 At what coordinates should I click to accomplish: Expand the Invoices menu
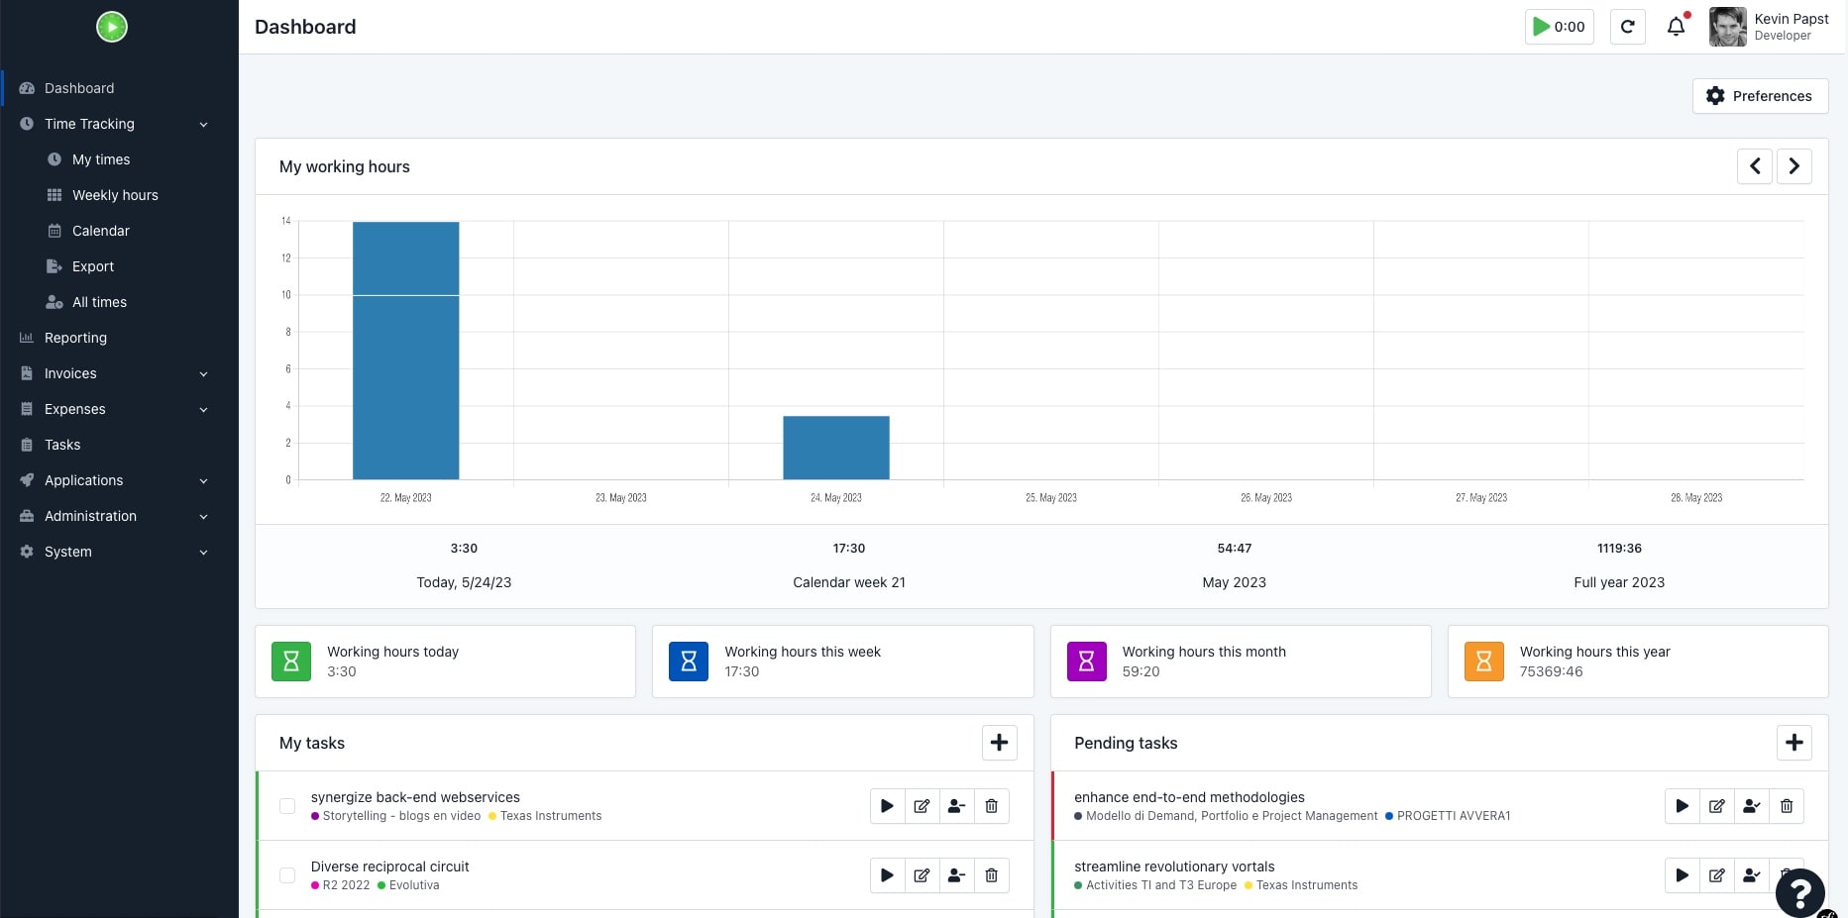(x=119, y=373)
